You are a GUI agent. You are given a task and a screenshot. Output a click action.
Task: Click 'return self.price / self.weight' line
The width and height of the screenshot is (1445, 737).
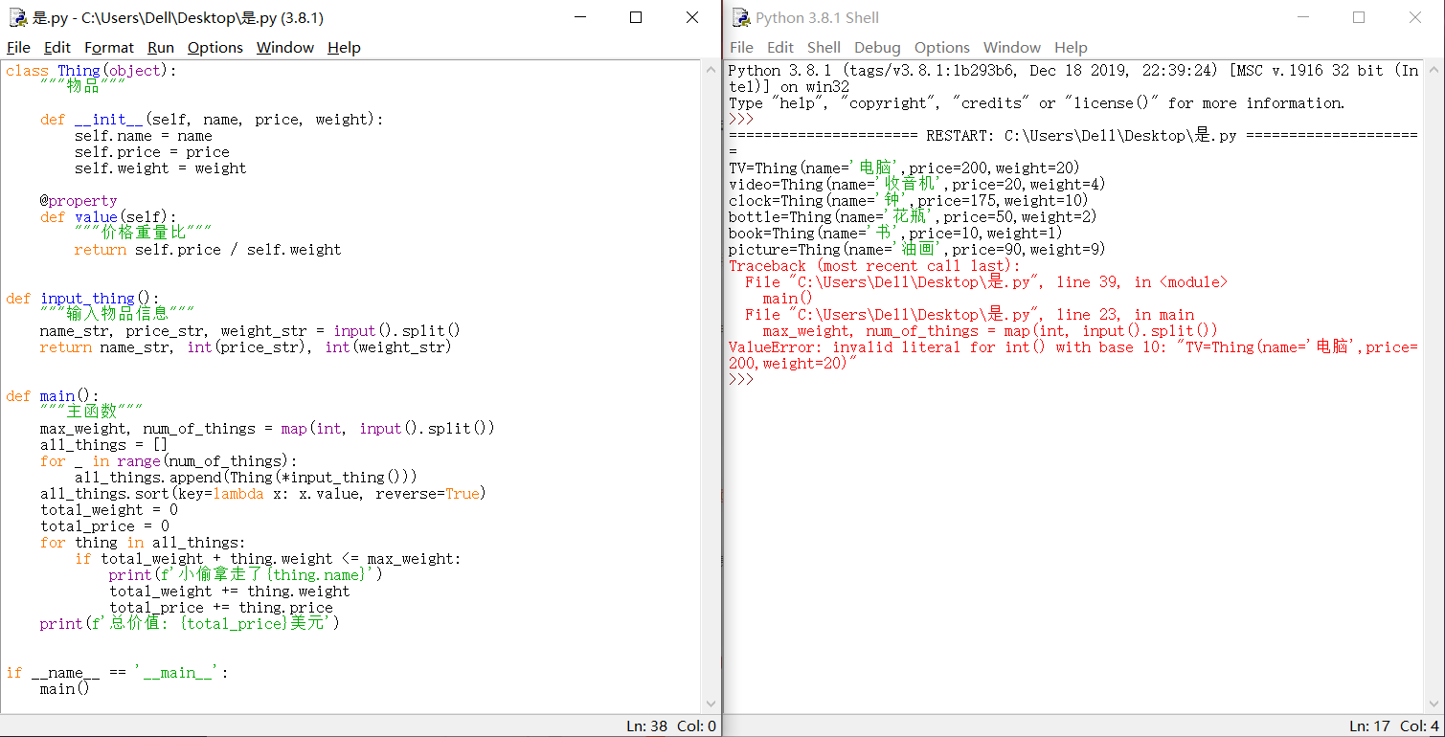[x=208, y=250]
